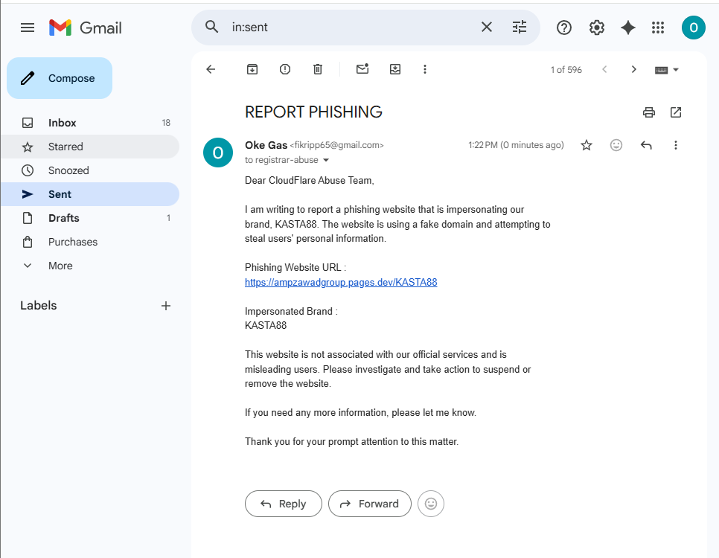Click the Labels heading
The height and width of the screenshot is (558, 719).
(39, 305)
